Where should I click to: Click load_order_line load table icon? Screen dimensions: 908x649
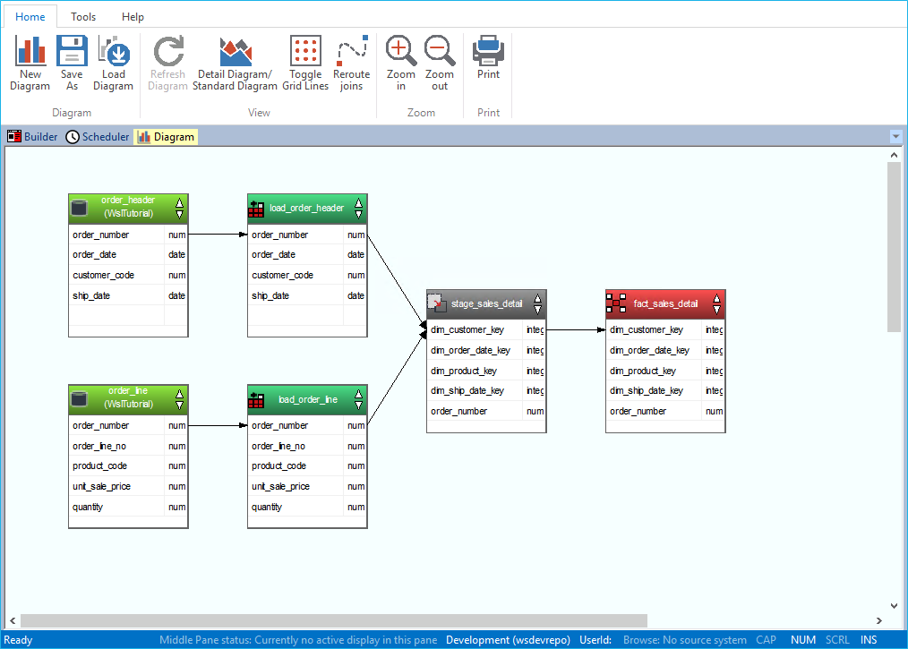click(x=256, y=399)
